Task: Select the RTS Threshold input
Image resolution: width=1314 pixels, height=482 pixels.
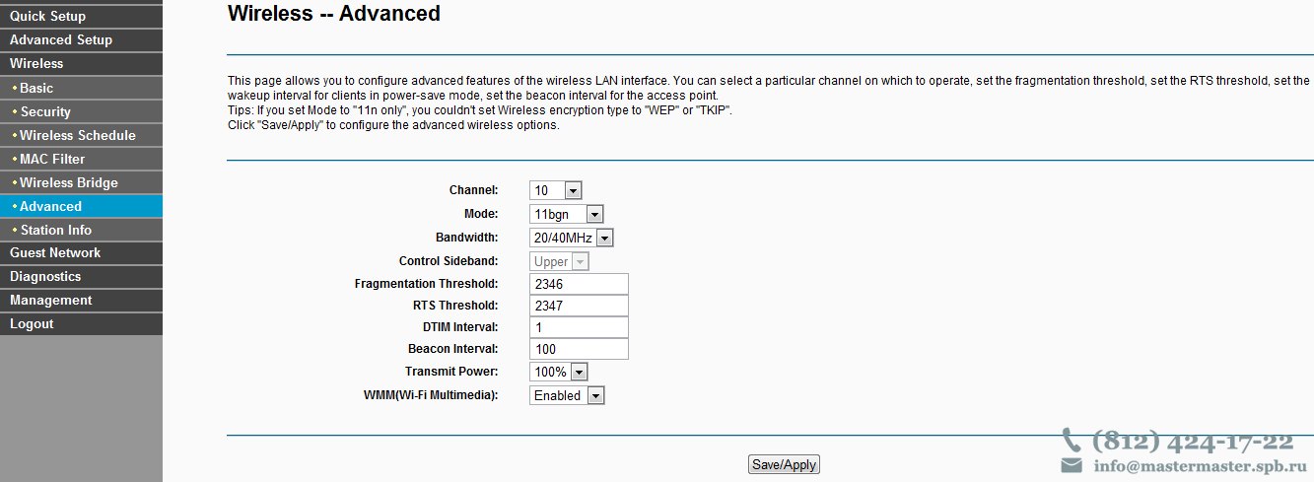Action: (x=579, y=306)
